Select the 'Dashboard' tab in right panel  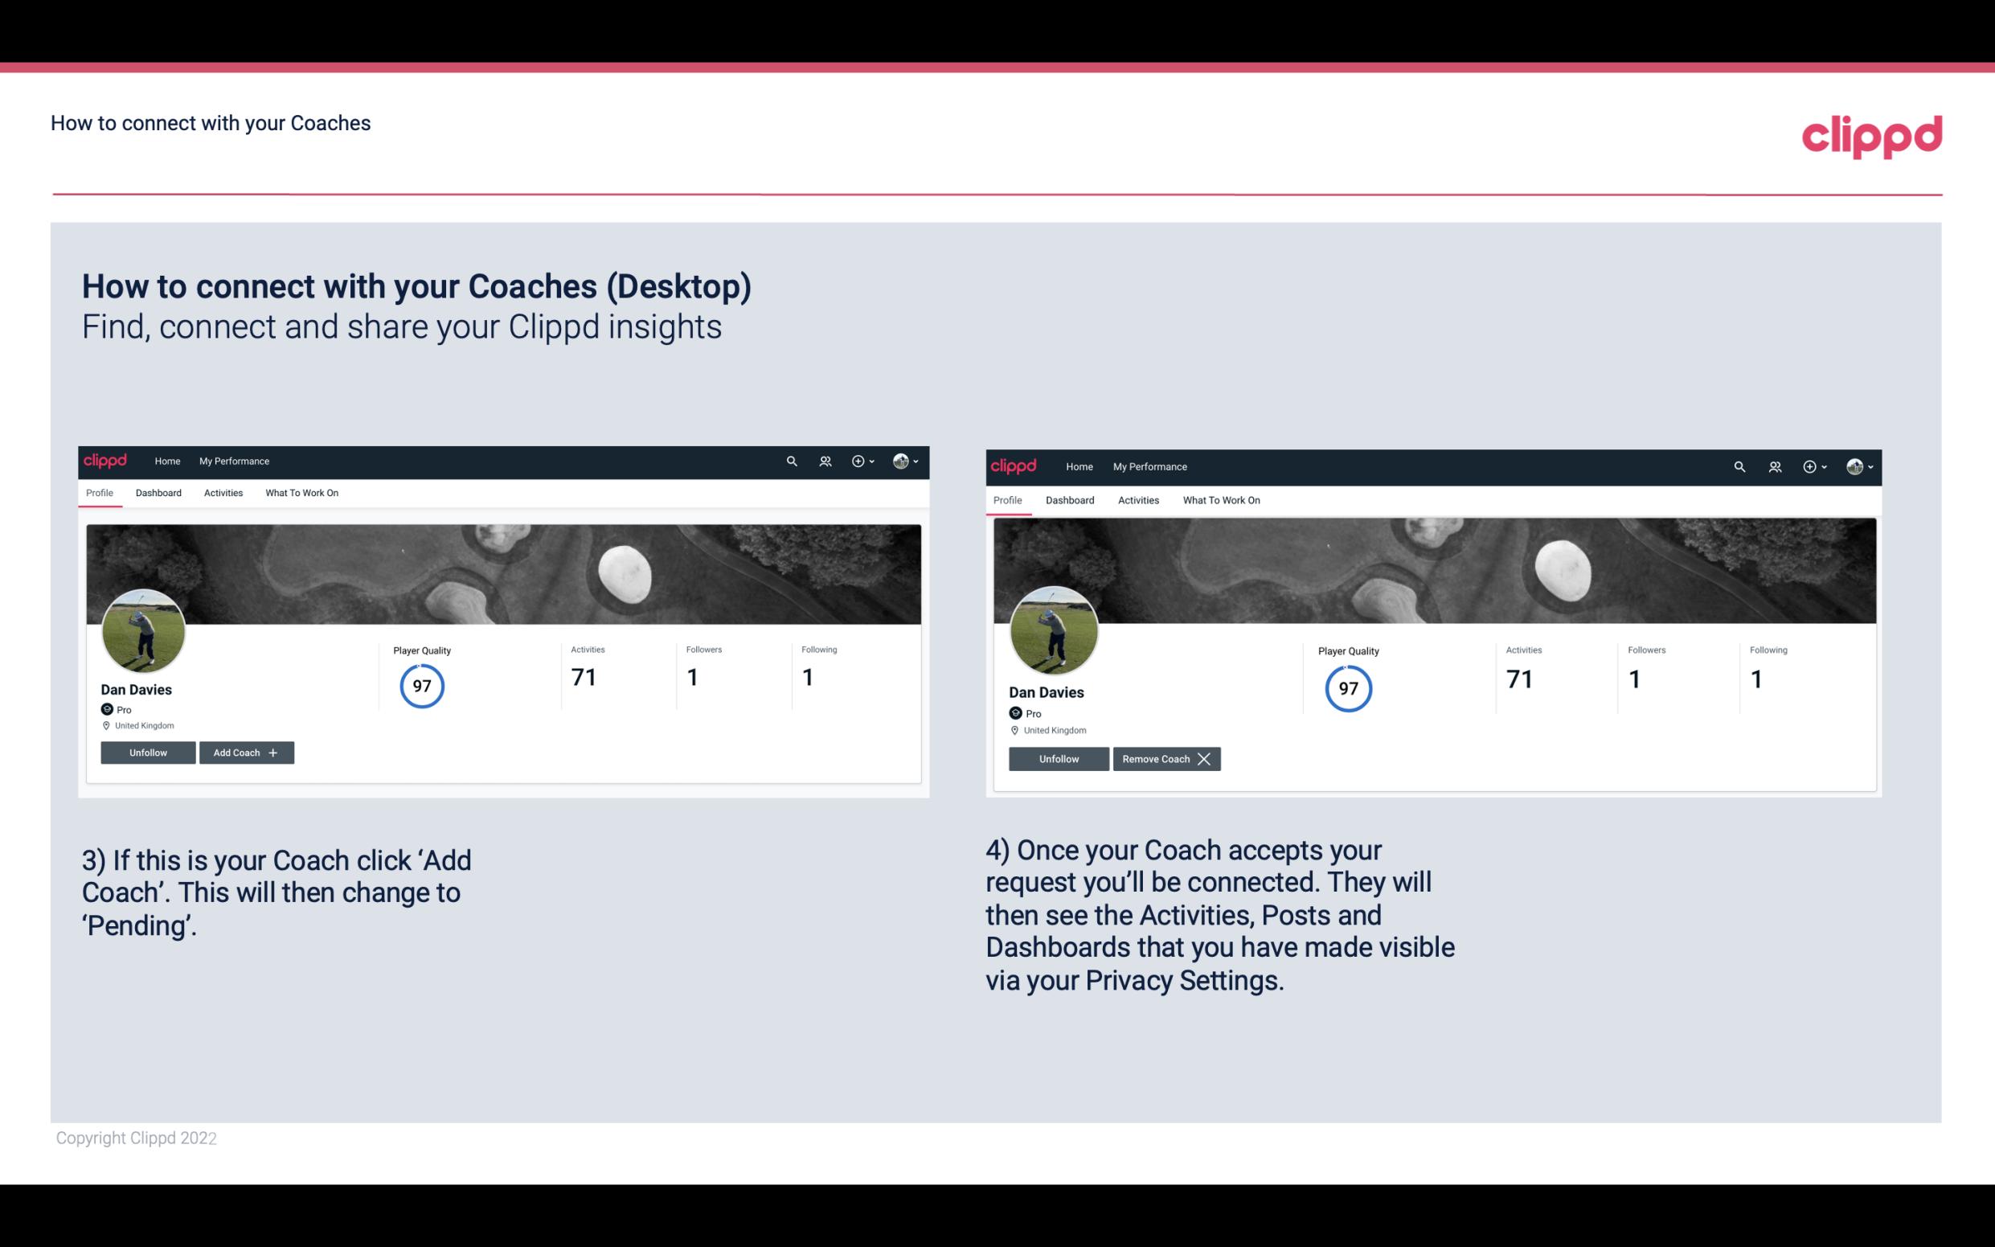pos(1070,498)
